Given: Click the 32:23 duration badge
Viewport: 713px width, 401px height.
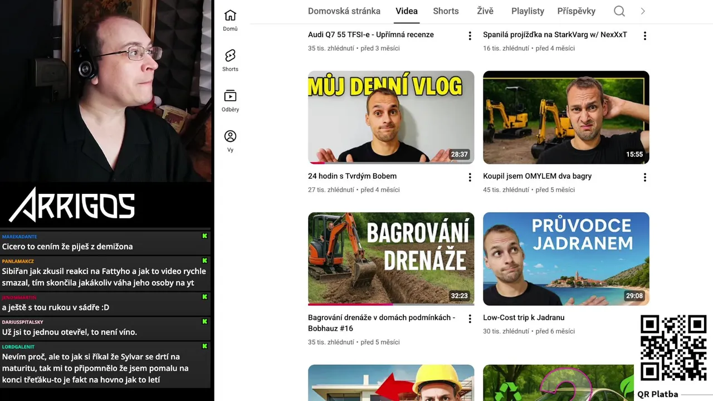Looking at the screenshot, I should 460,296.
